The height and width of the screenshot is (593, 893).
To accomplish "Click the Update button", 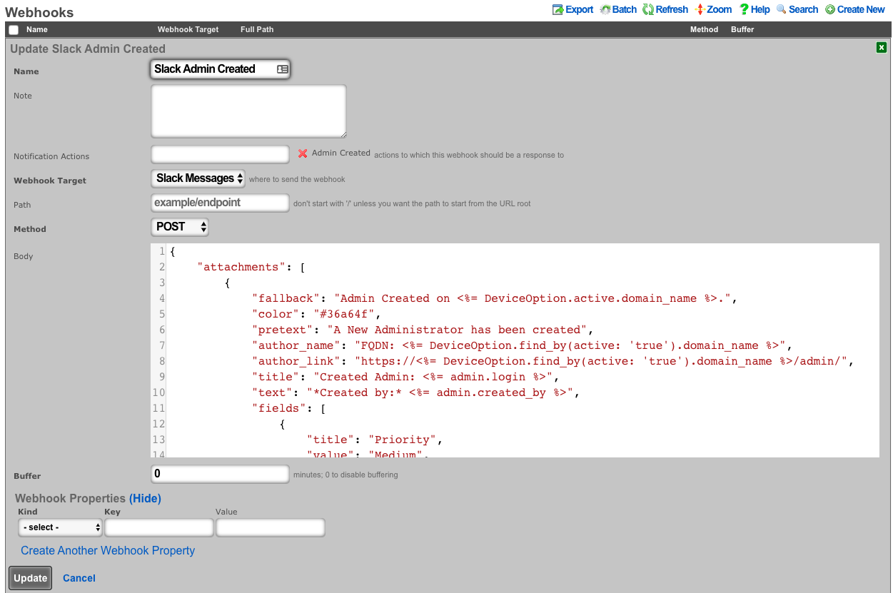I will point(31,578).
